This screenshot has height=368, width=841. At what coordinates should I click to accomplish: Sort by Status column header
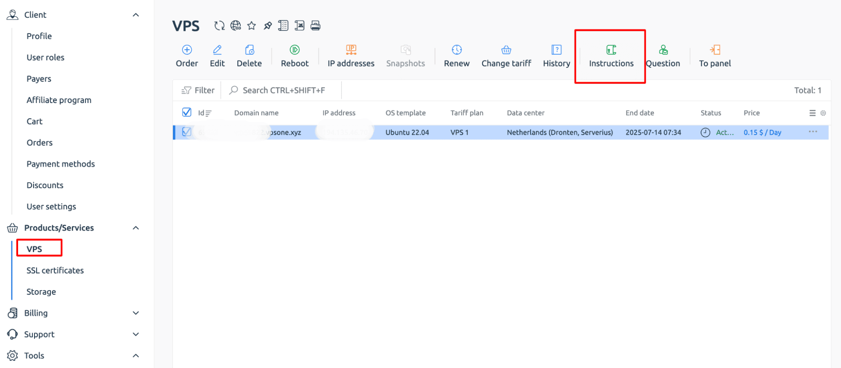711,113
